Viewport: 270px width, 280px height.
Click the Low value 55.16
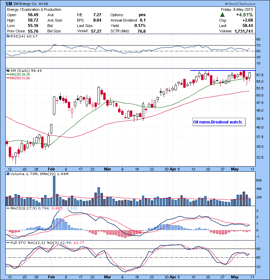coord(33,26)
